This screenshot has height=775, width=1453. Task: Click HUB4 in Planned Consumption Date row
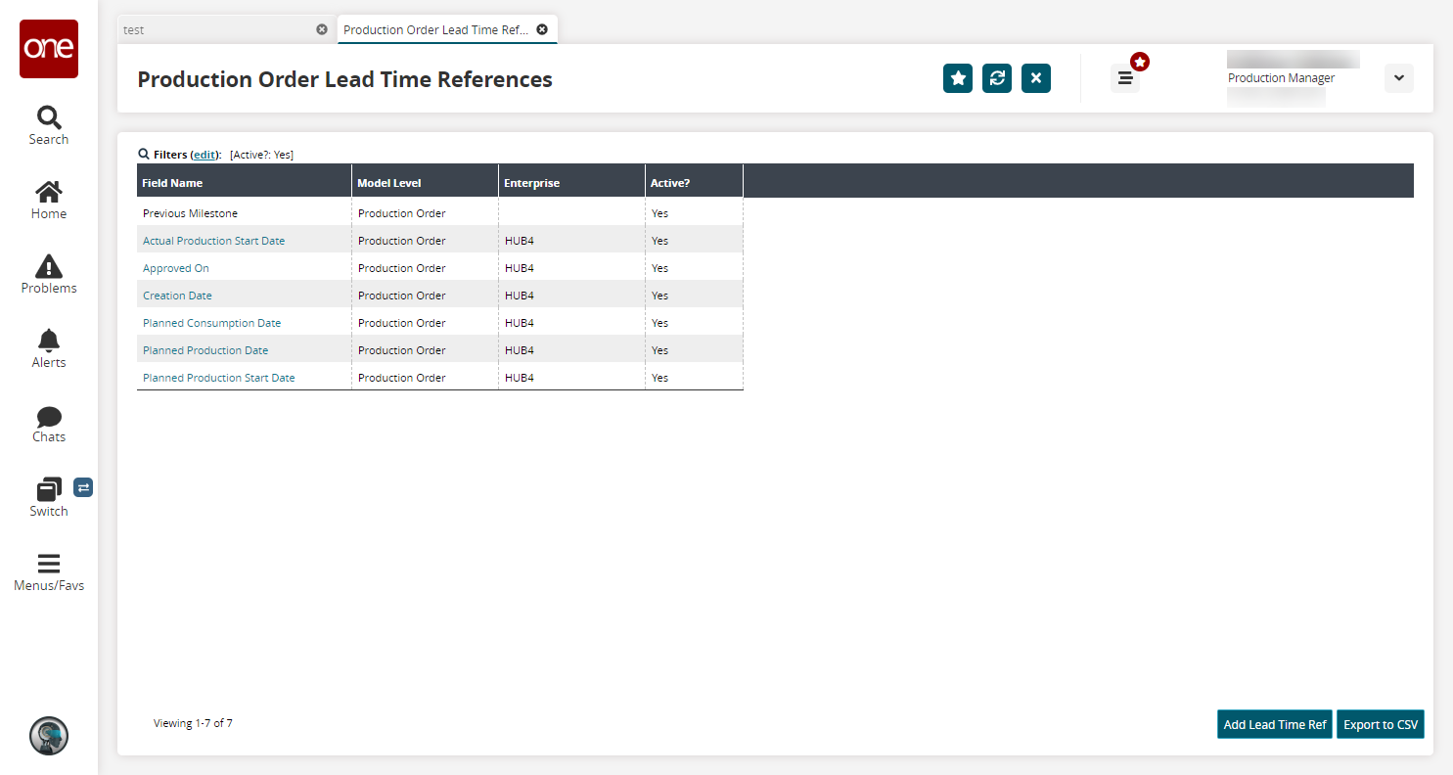520,323
